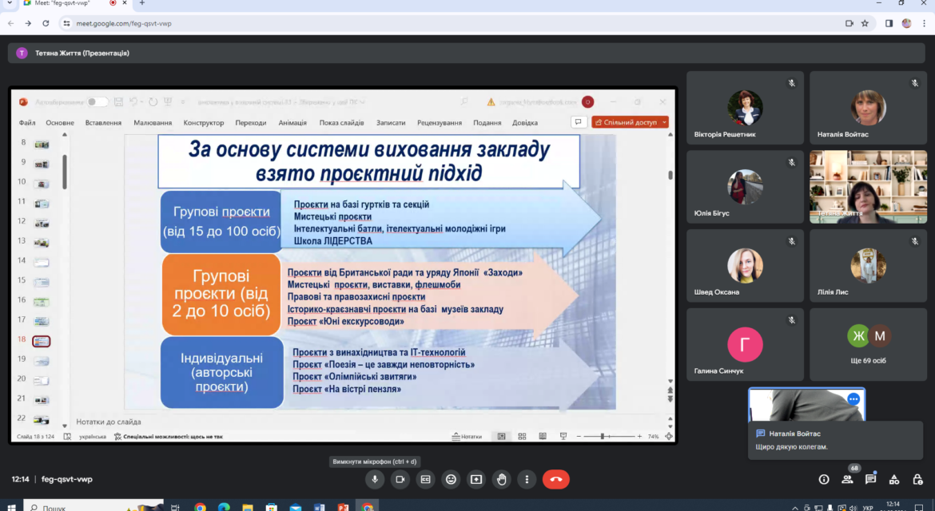Open the emoji reactions picker
The image size is (935, 511).
pos(451,479)
